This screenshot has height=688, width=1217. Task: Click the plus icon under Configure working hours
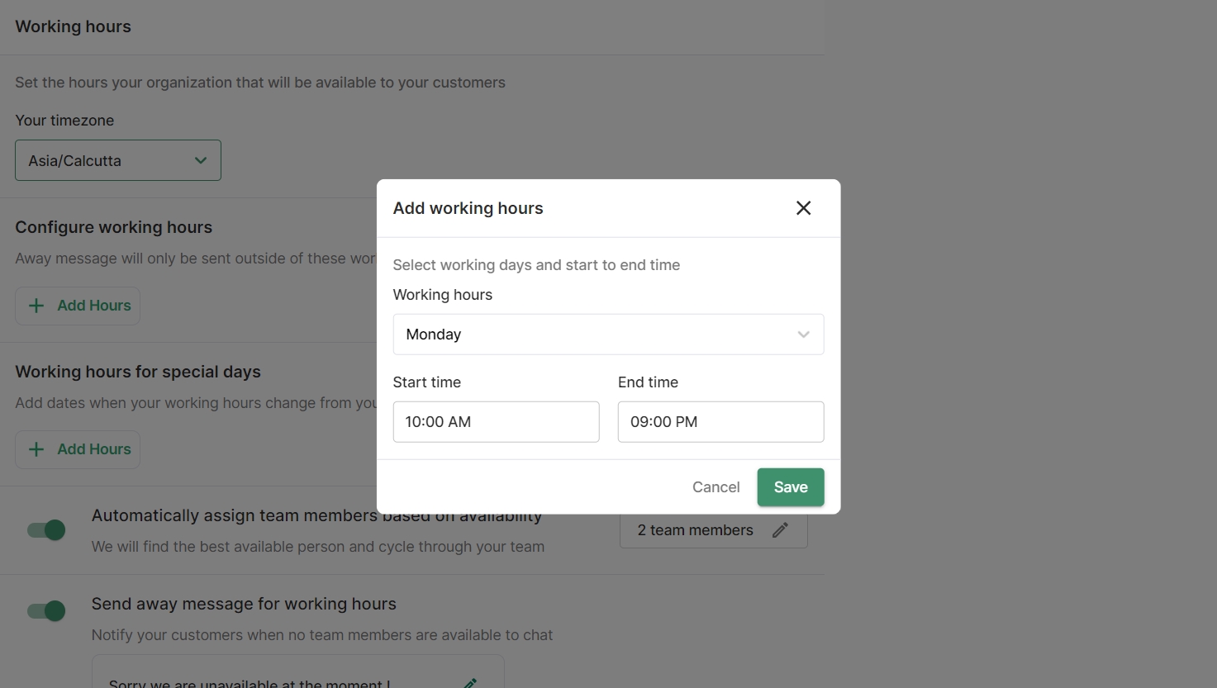coord(36,306)
